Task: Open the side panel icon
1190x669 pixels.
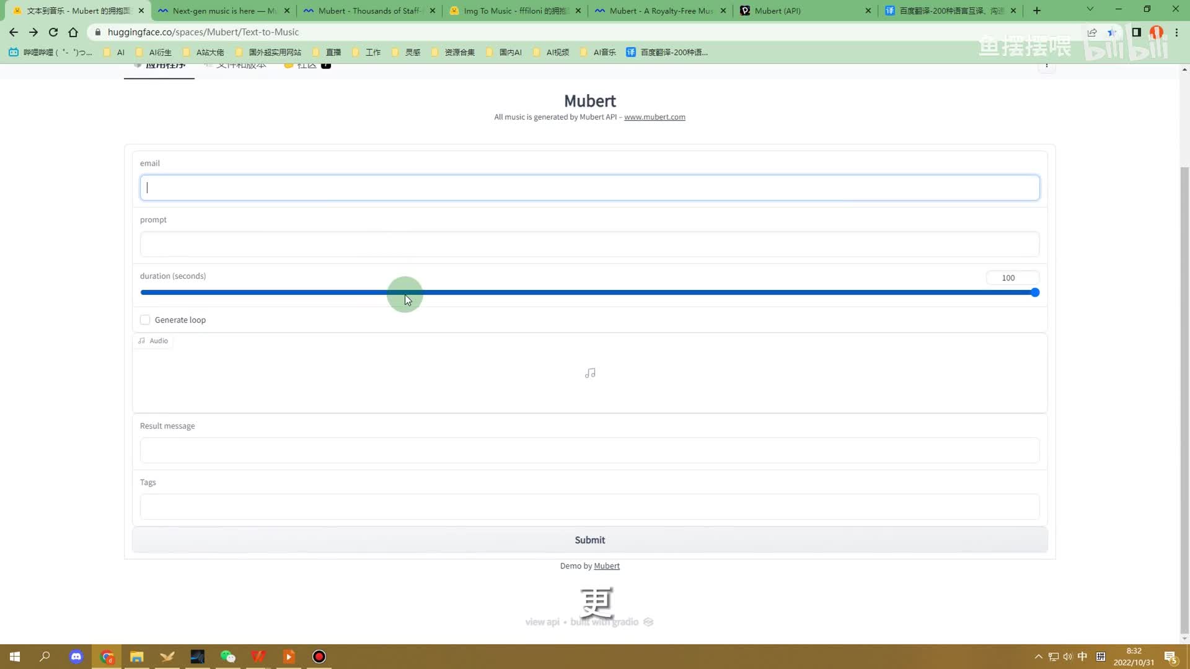Action: (x=1136, y=32)
